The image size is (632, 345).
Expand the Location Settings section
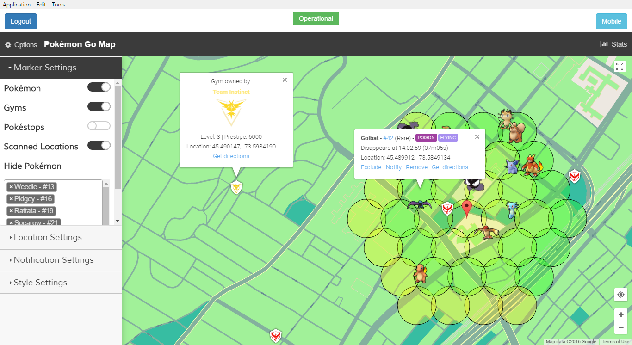point(48,237)
